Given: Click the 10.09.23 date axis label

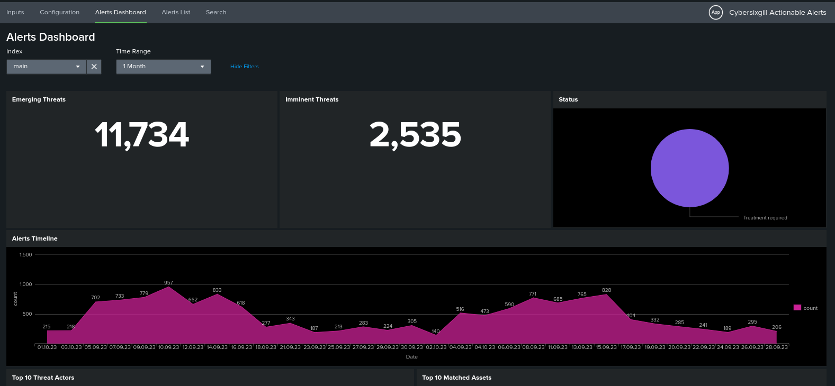Looking at the screenshot, I should coord(168,347).
